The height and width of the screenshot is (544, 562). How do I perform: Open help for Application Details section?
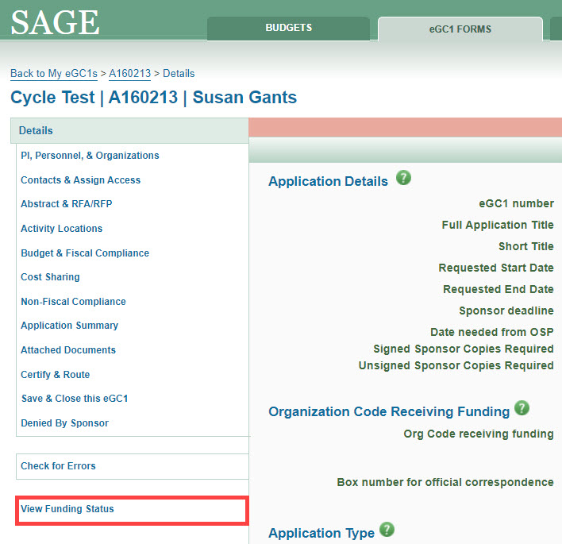click(x=403, y=178)
